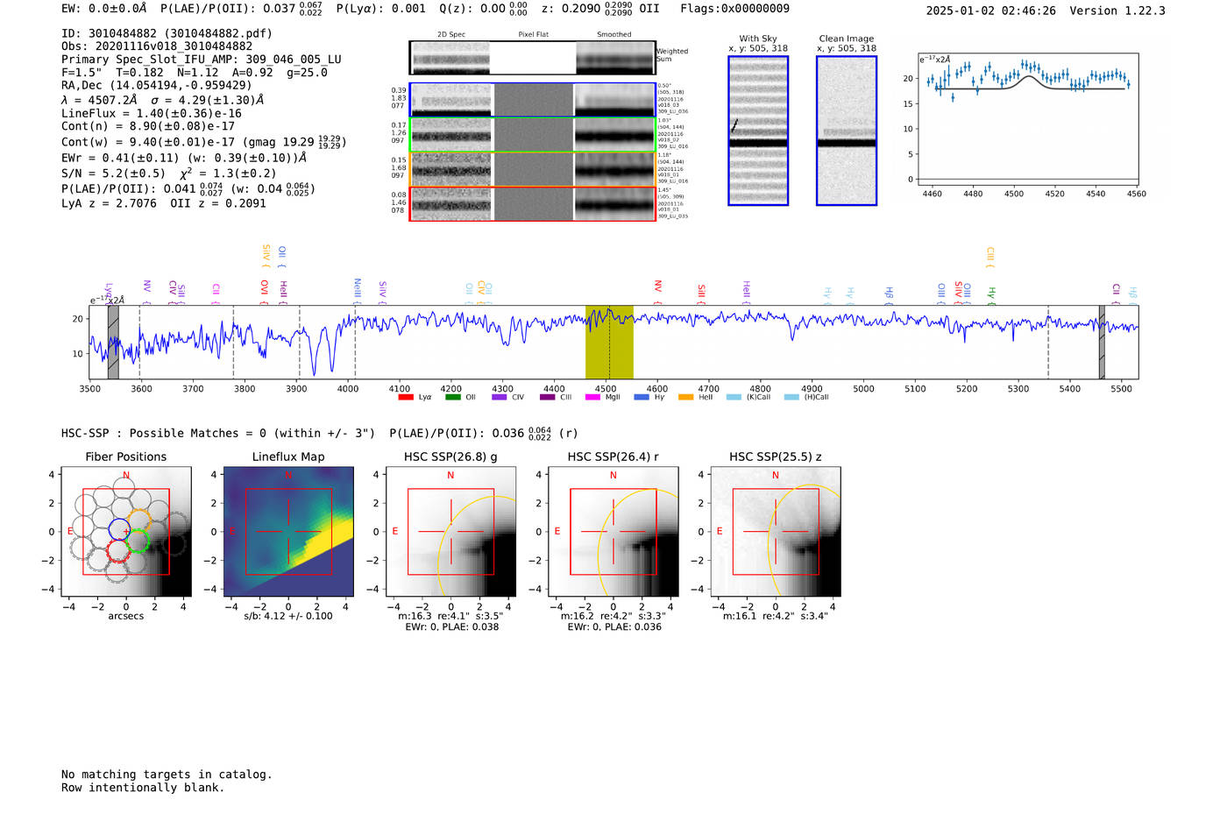Click the yellow highlighted band at 4500Å

(x=609, y=343)
